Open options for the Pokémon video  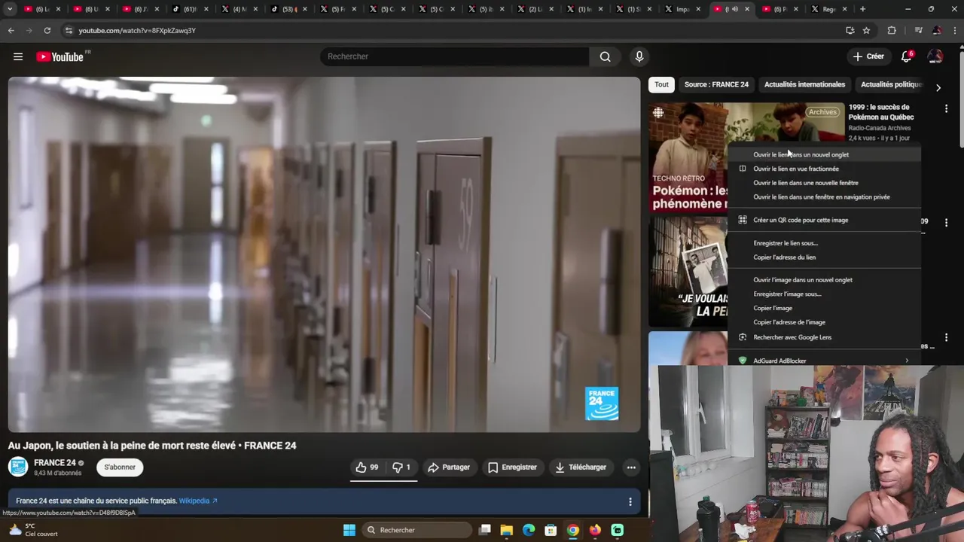tap(946, 109)
